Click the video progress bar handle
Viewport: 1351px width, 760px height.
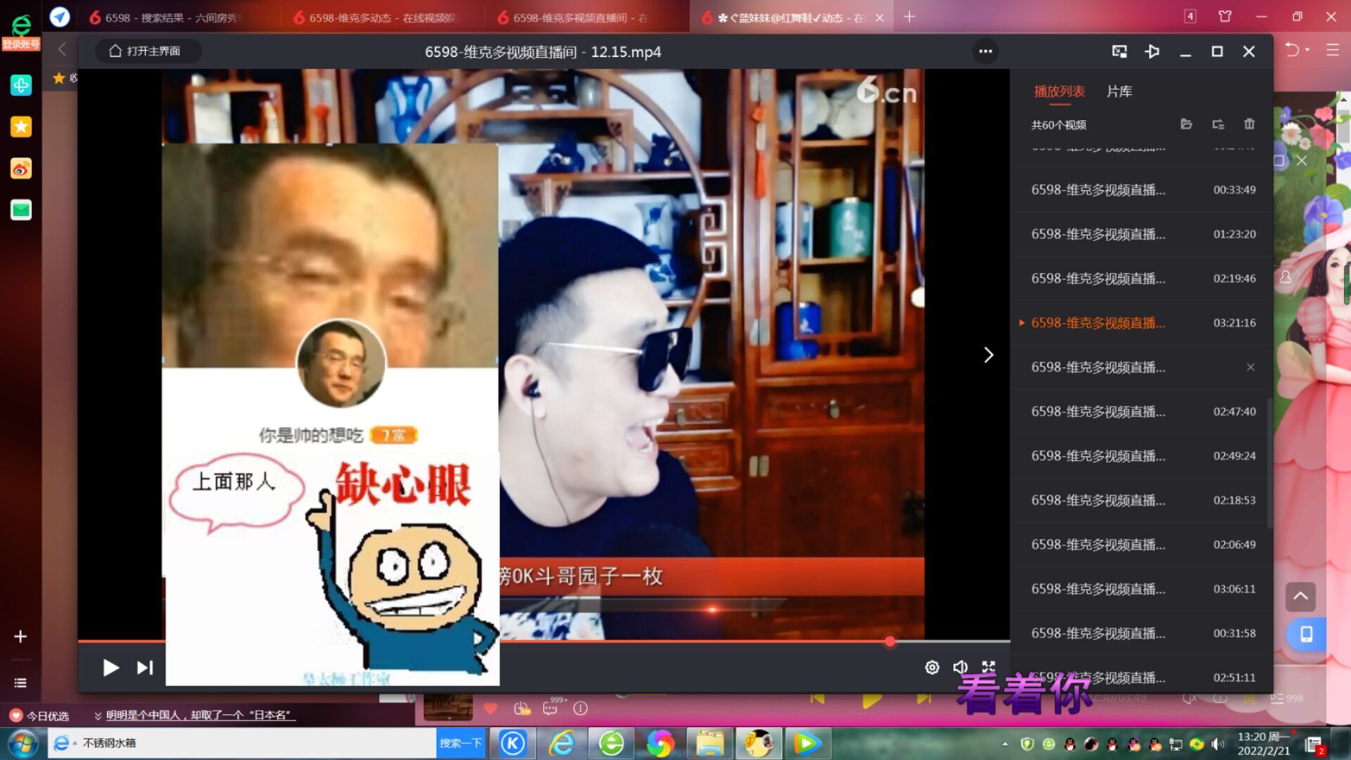[x=890, y=641]
